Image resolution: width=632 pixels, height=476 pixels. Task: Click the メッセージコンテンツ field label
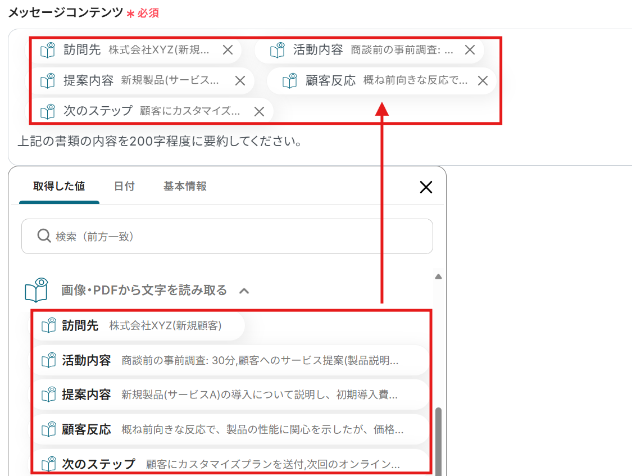click(x=65, y=13)
